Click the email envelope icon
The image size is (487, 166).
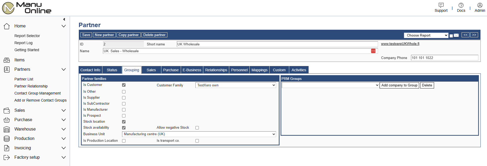point(456,35)
